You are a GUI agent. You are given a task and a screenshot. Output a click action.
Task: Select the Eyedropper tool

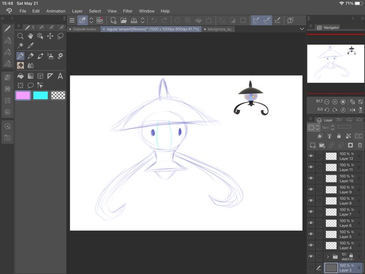[31, 46]
